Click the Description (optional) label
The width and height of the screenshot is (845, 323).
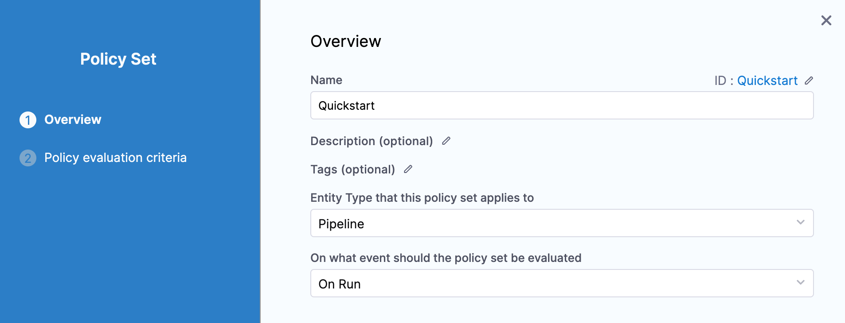point(372,141)
